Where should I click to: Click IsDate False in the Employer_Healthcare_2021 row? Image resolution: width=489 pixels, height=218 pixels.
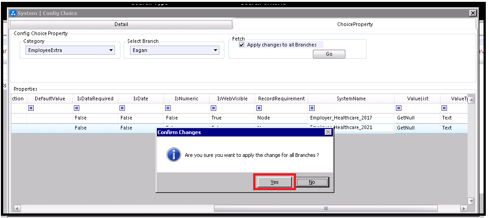[x=140, y=128]
